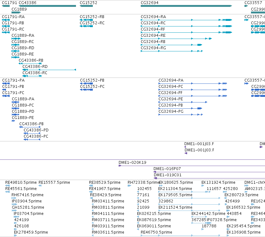The width and height of the screenshot is (265, 237).
Task: Click transcript CG1791-RA
Action: pyautogui.click(x=6, y=20)
